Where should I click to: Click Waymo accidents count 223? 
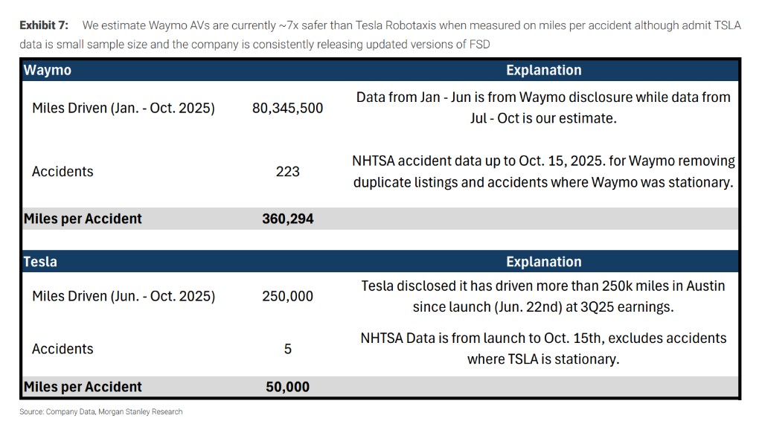[x=287, y=171]
